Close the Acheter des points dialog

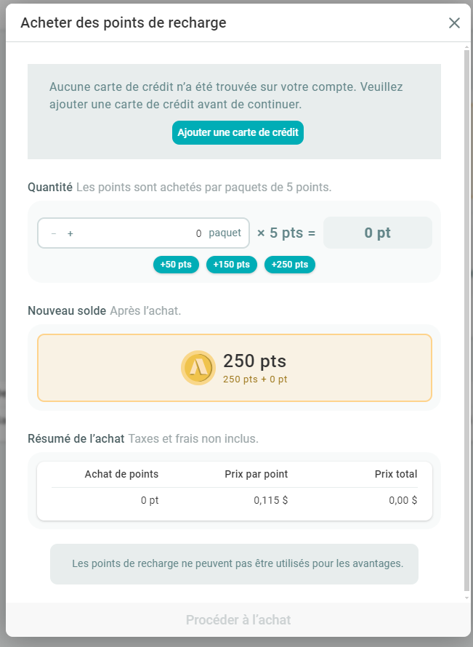[454, 23]
